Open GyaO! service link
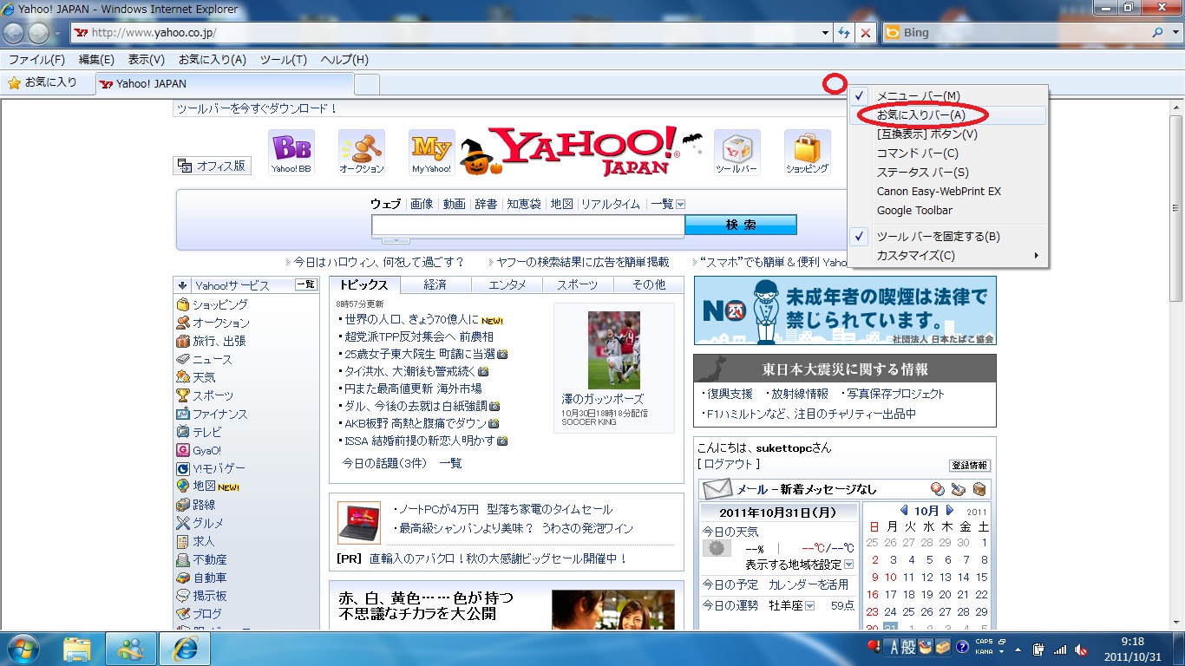The height and width of the screenshot is (666, 1185). [206, 450]
